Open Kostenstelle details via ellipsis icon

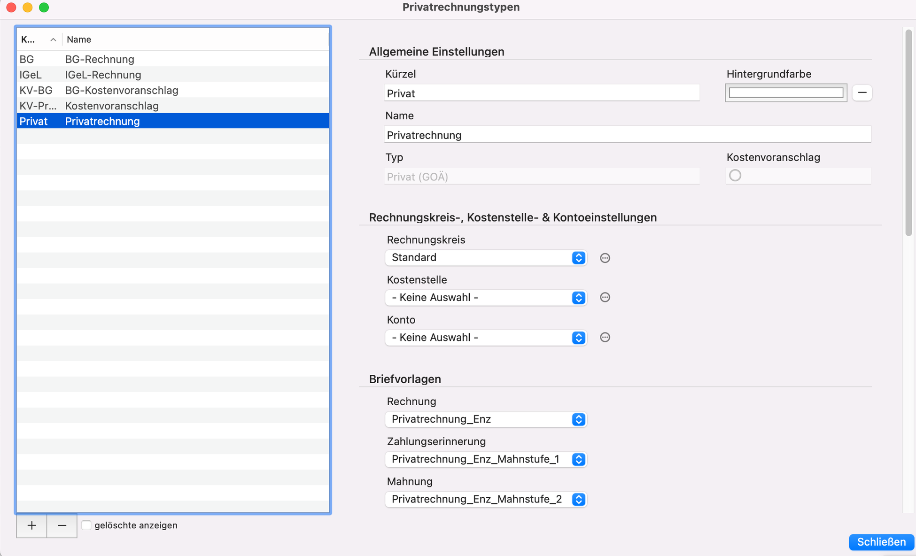(605, 297)
